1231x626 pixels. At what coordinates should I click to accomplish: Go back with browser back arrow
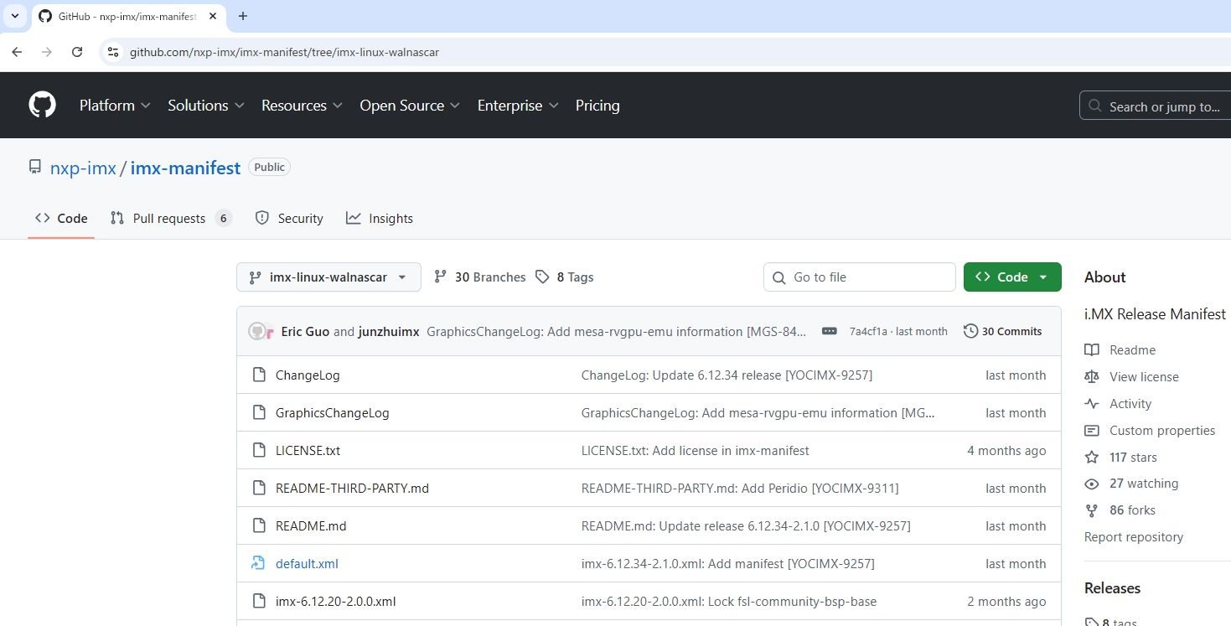pyautogui.click(x=17, y=52)
